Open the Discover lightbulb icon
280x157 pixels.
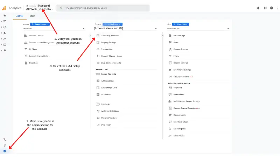coord(5,145)
